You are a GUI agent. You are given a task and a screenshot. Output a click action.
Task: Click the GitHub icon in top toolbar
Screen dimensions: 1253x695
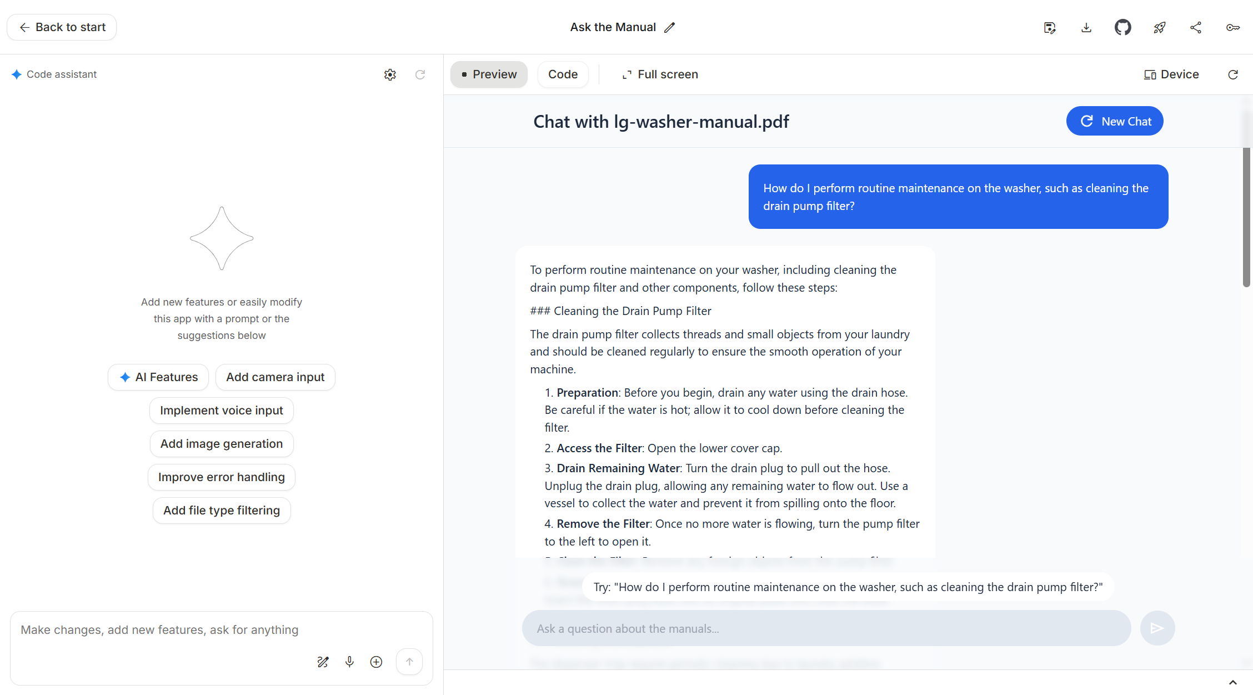[1122, 27]
